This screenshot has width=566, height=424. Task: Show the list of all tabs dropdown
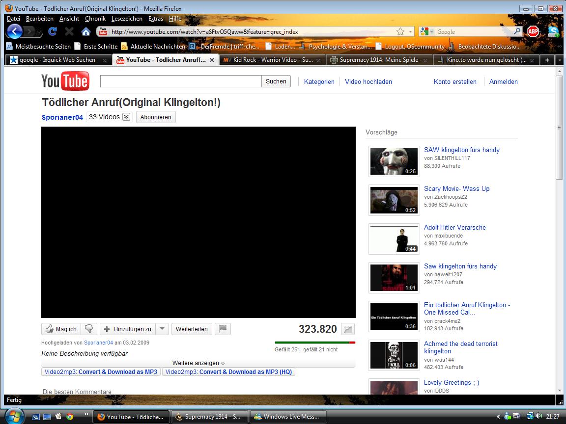click(x=560, y=60)
